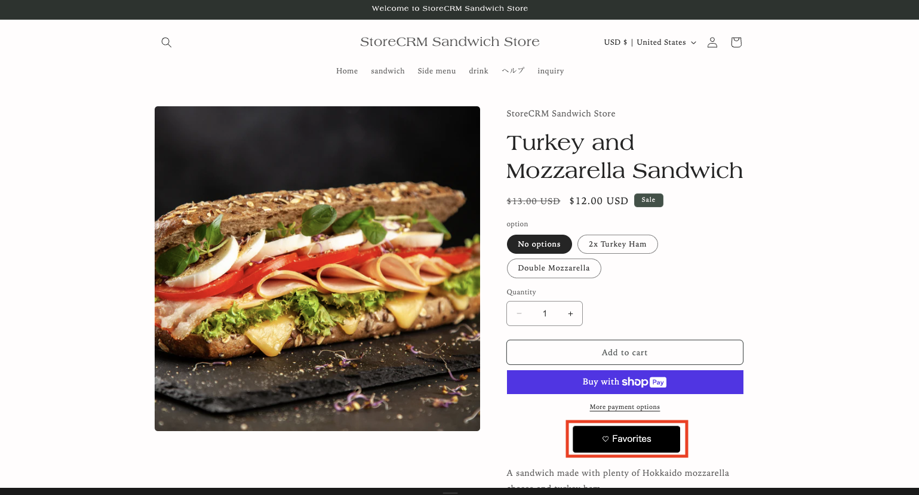Screen dimensions: 919x495
Task: Choose the 2x Turkey Ham option
Action: pos(617,244)
